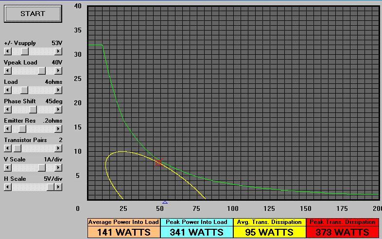The width and height of the screenshot is (382, 239).
Task: Click the Peak Power Into Load readout
Action: [x=197, y=228]
